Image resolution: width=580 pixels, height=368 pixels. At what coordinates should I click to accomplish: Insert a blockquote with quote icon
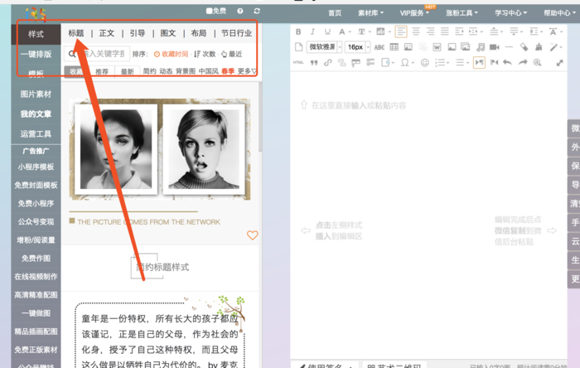(314, 62)
